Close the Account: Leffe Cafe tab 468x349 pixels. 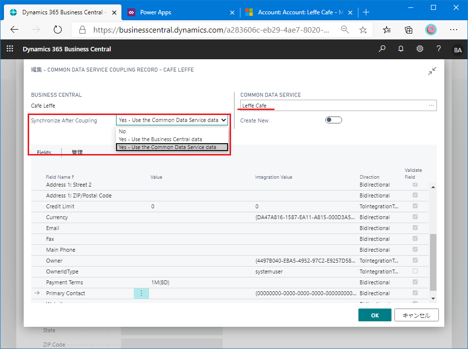coord(351,12)
